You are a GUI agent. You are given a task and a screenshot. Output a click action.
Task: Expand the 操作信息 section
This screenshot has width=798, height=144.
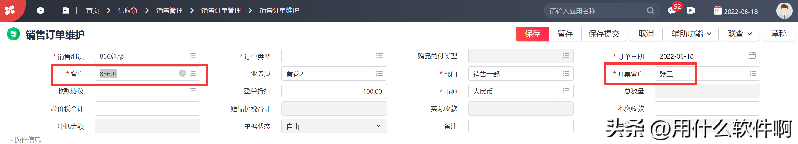25,140
